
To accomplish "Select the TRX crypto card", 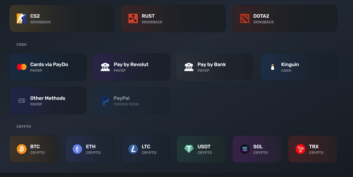I will pyautogui.click(x=313, y=149).
